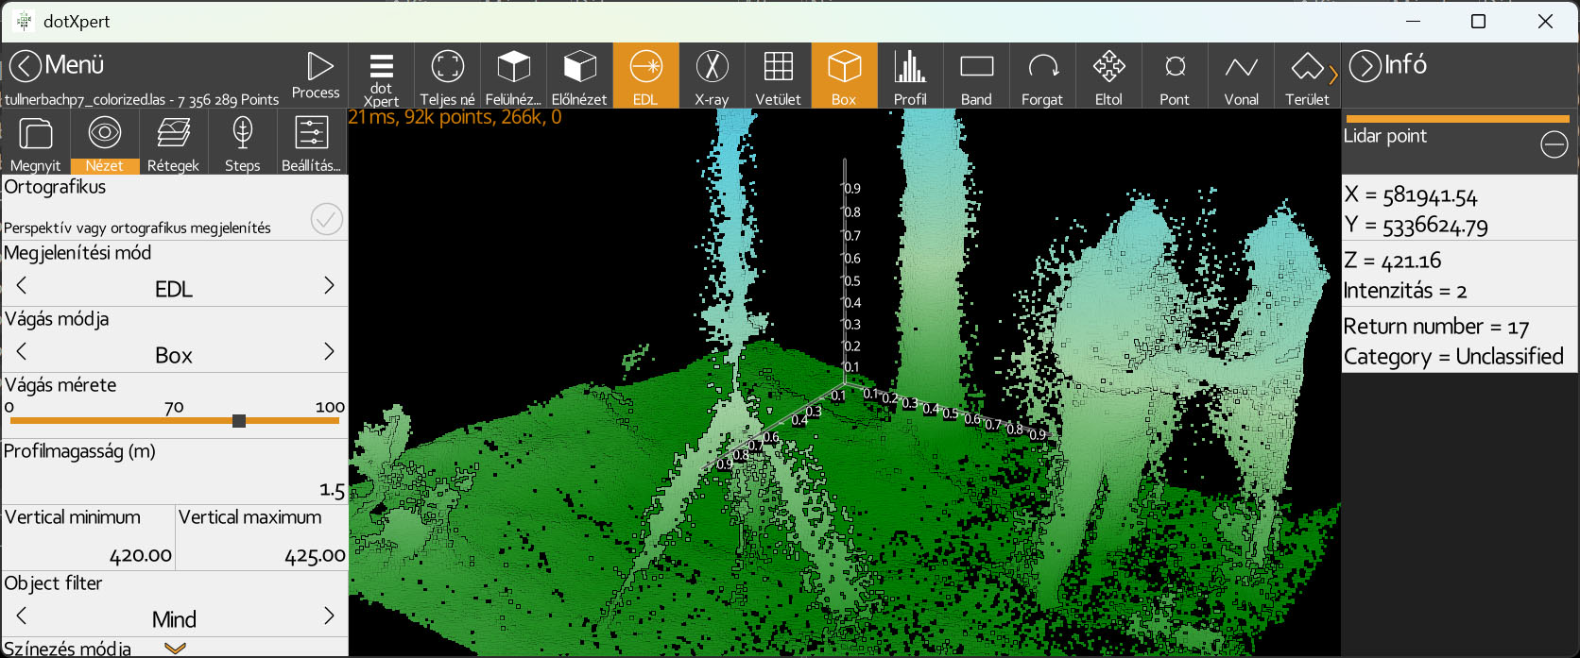The image size is (1580, 658).
Task: Select the X-ray rendering tool
Action: (712, 76)
